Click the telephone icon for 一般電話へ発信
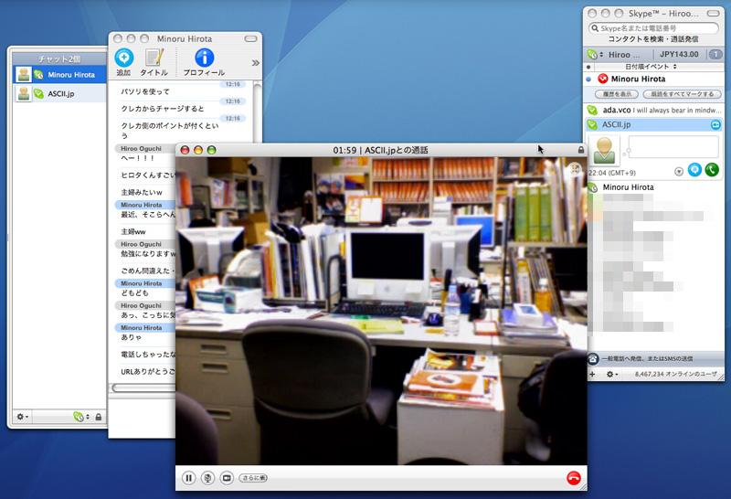 (x=593, y=358)
